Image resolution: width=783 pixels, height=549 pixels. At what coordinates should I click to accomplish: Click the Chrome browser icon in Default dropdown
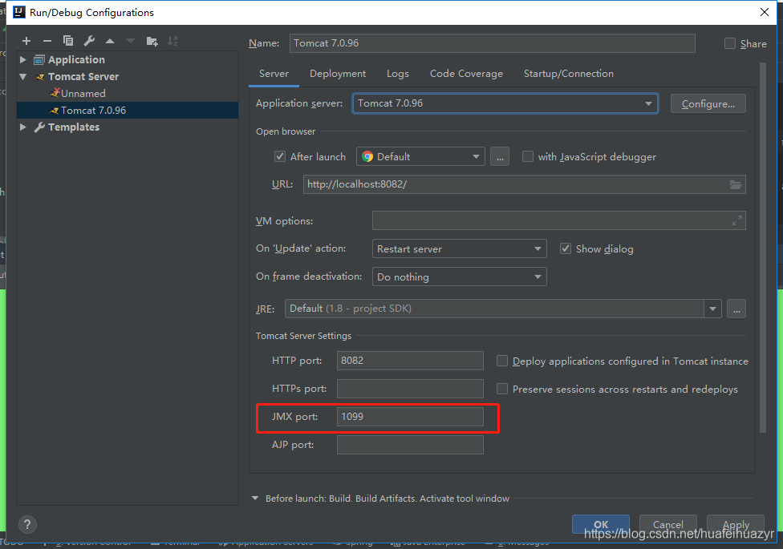tap(367, 157)
